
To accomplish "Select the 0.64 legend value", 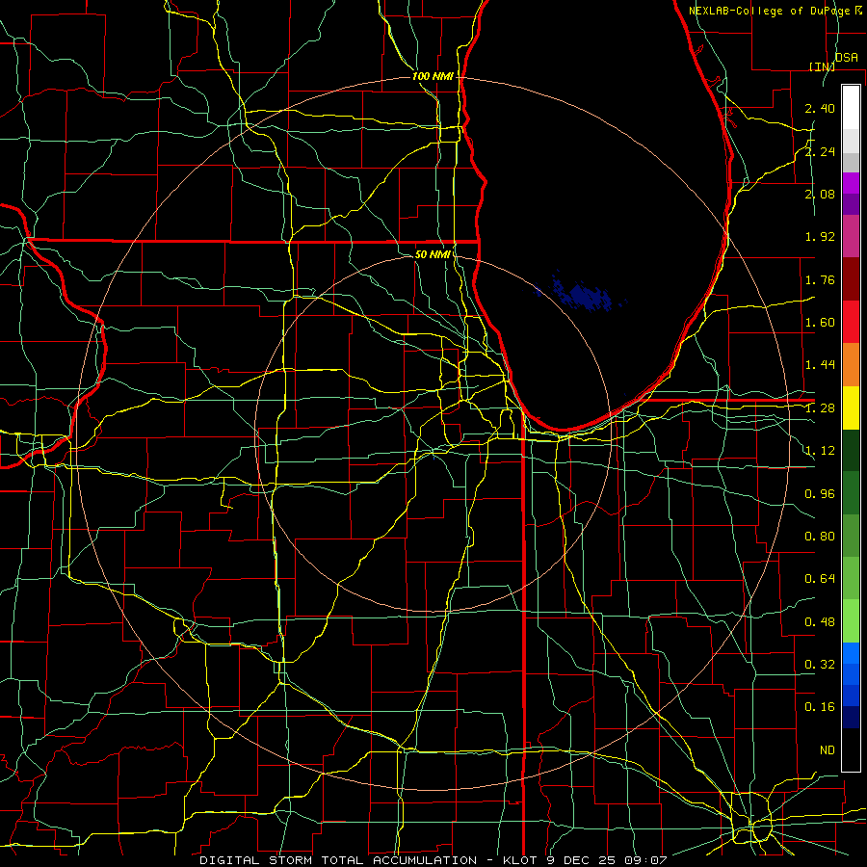I will pyautogui.click(x=820, y=579).
